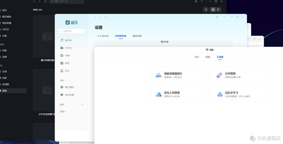This screenshot has width=283, height=144.
Task: Open 最近播放 in the music window sidebar
Action: [x=67, y=87]
